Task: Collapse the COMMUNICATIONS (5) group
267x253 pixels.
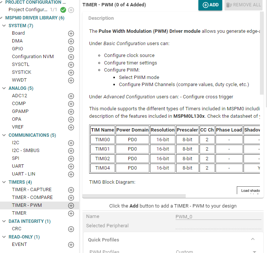Action: click(4, 135)
